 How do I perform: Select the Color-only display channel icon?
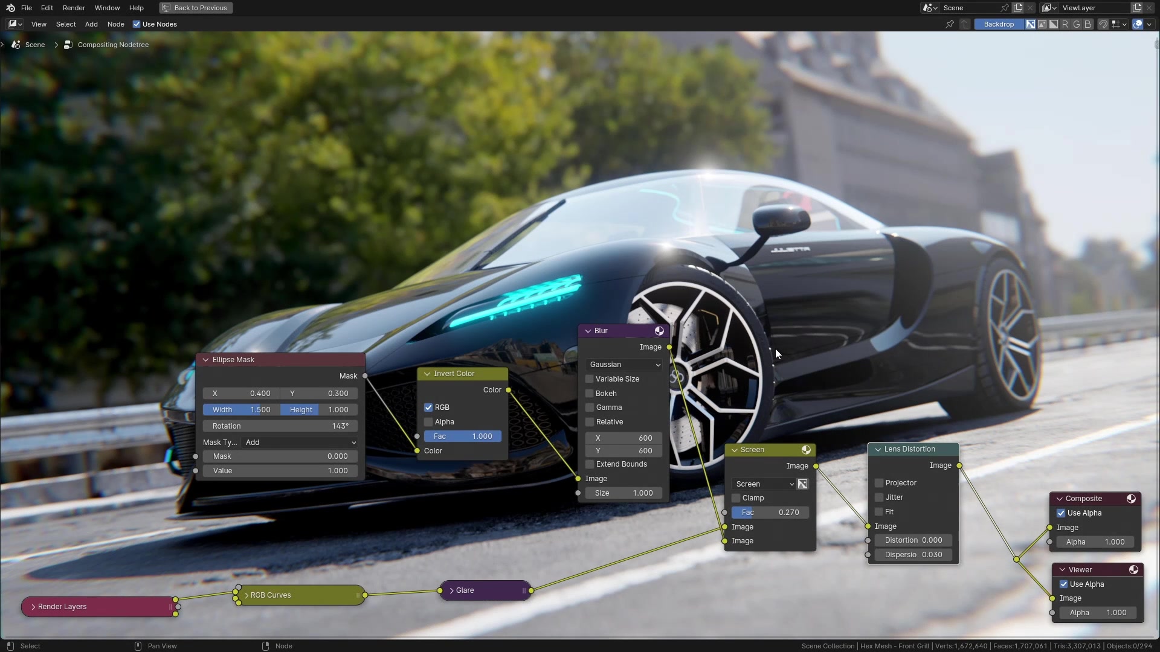[1042, 24]
